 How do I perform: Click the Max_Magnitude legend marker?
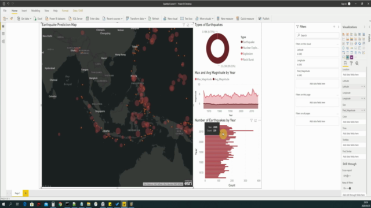click(x=196, y=79)
